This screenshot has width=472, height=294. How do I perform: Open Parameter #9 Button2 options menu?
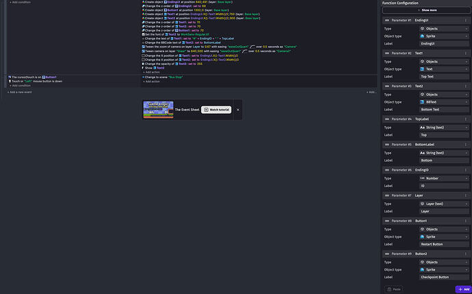(465, 254)
